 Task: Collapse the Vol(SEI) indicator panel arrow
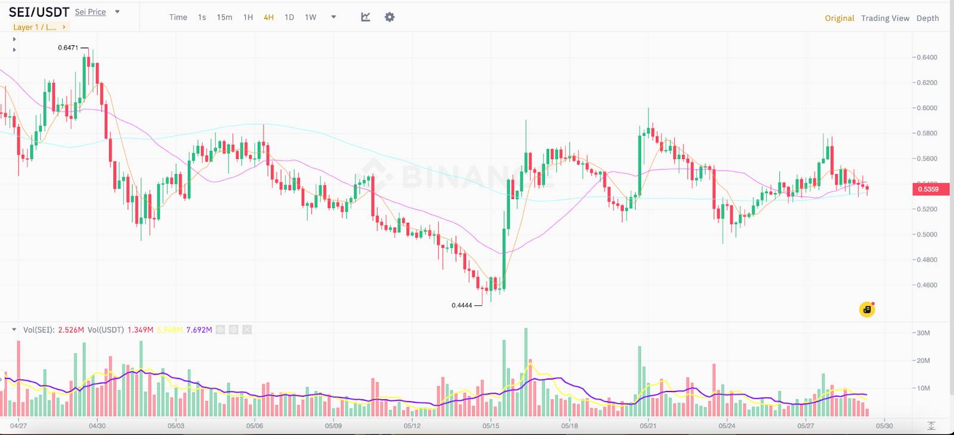(x=14, y=330)
